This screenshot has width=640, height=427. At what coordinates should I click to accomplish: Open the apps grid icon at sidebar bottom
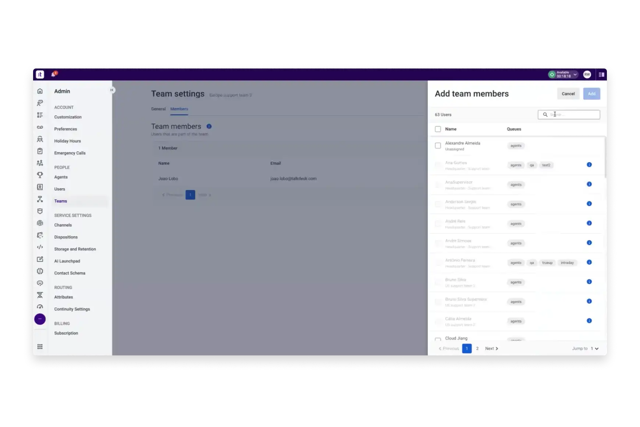click(40, 346)
